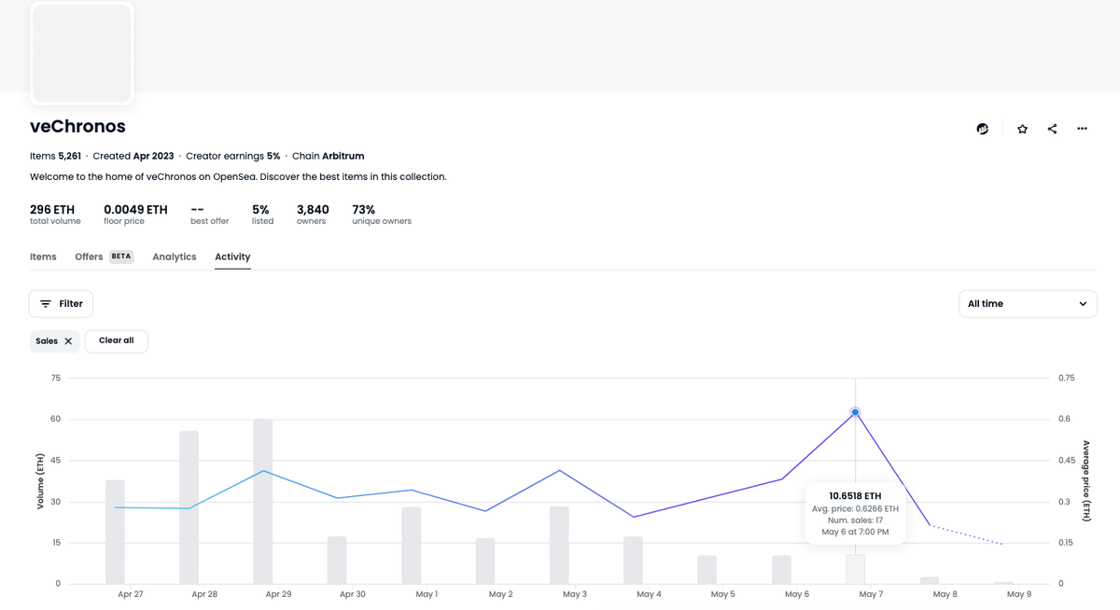Screen dimensions: 1120x610
Task: Click the highlighted blue chart data point
Action: click(855, 412)
